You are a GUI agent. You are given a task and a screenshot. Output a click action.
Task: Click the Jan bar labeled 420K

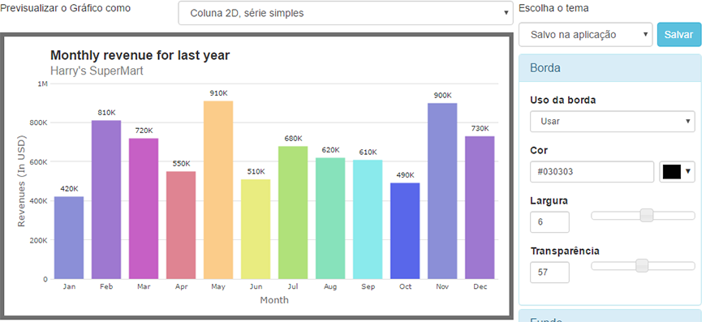(x=69, y=238)
